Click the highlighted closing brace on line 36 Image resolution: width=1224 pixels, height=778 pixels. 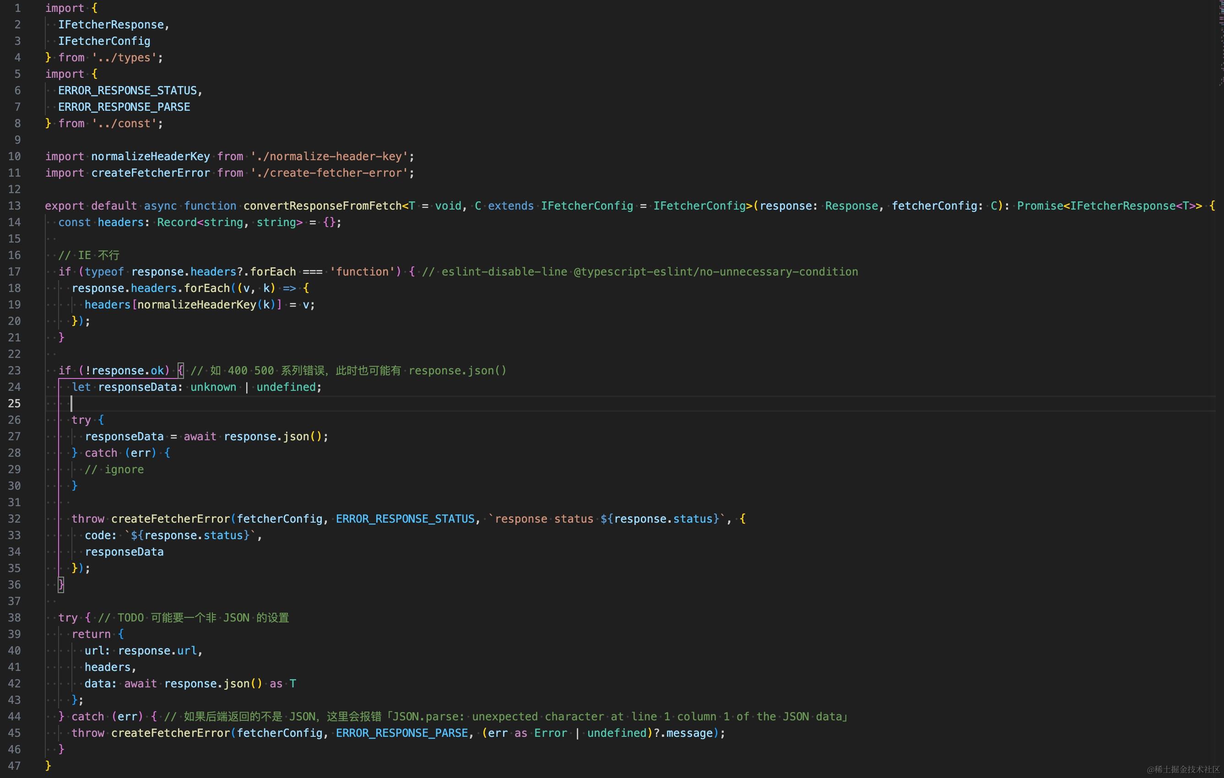[61, 584]
